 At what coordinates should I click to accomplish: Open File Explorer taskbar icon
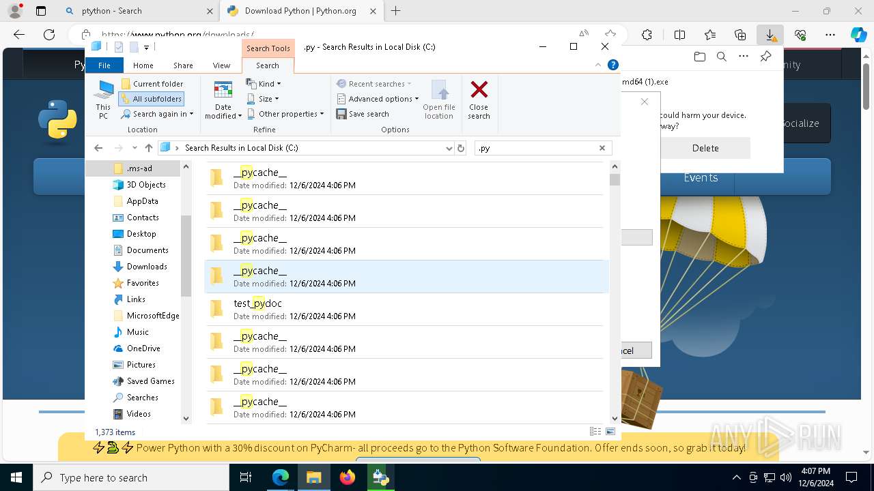tap(313, 477)
